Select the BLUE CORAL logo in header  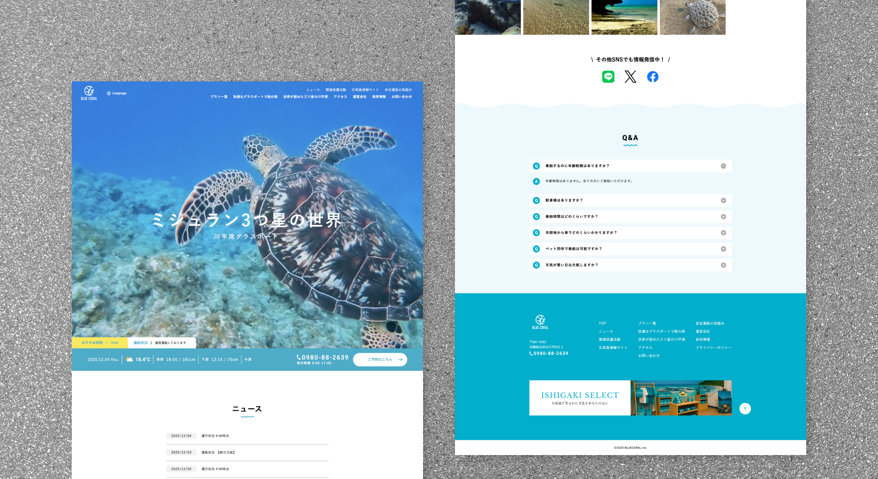(x=89, y=93)
